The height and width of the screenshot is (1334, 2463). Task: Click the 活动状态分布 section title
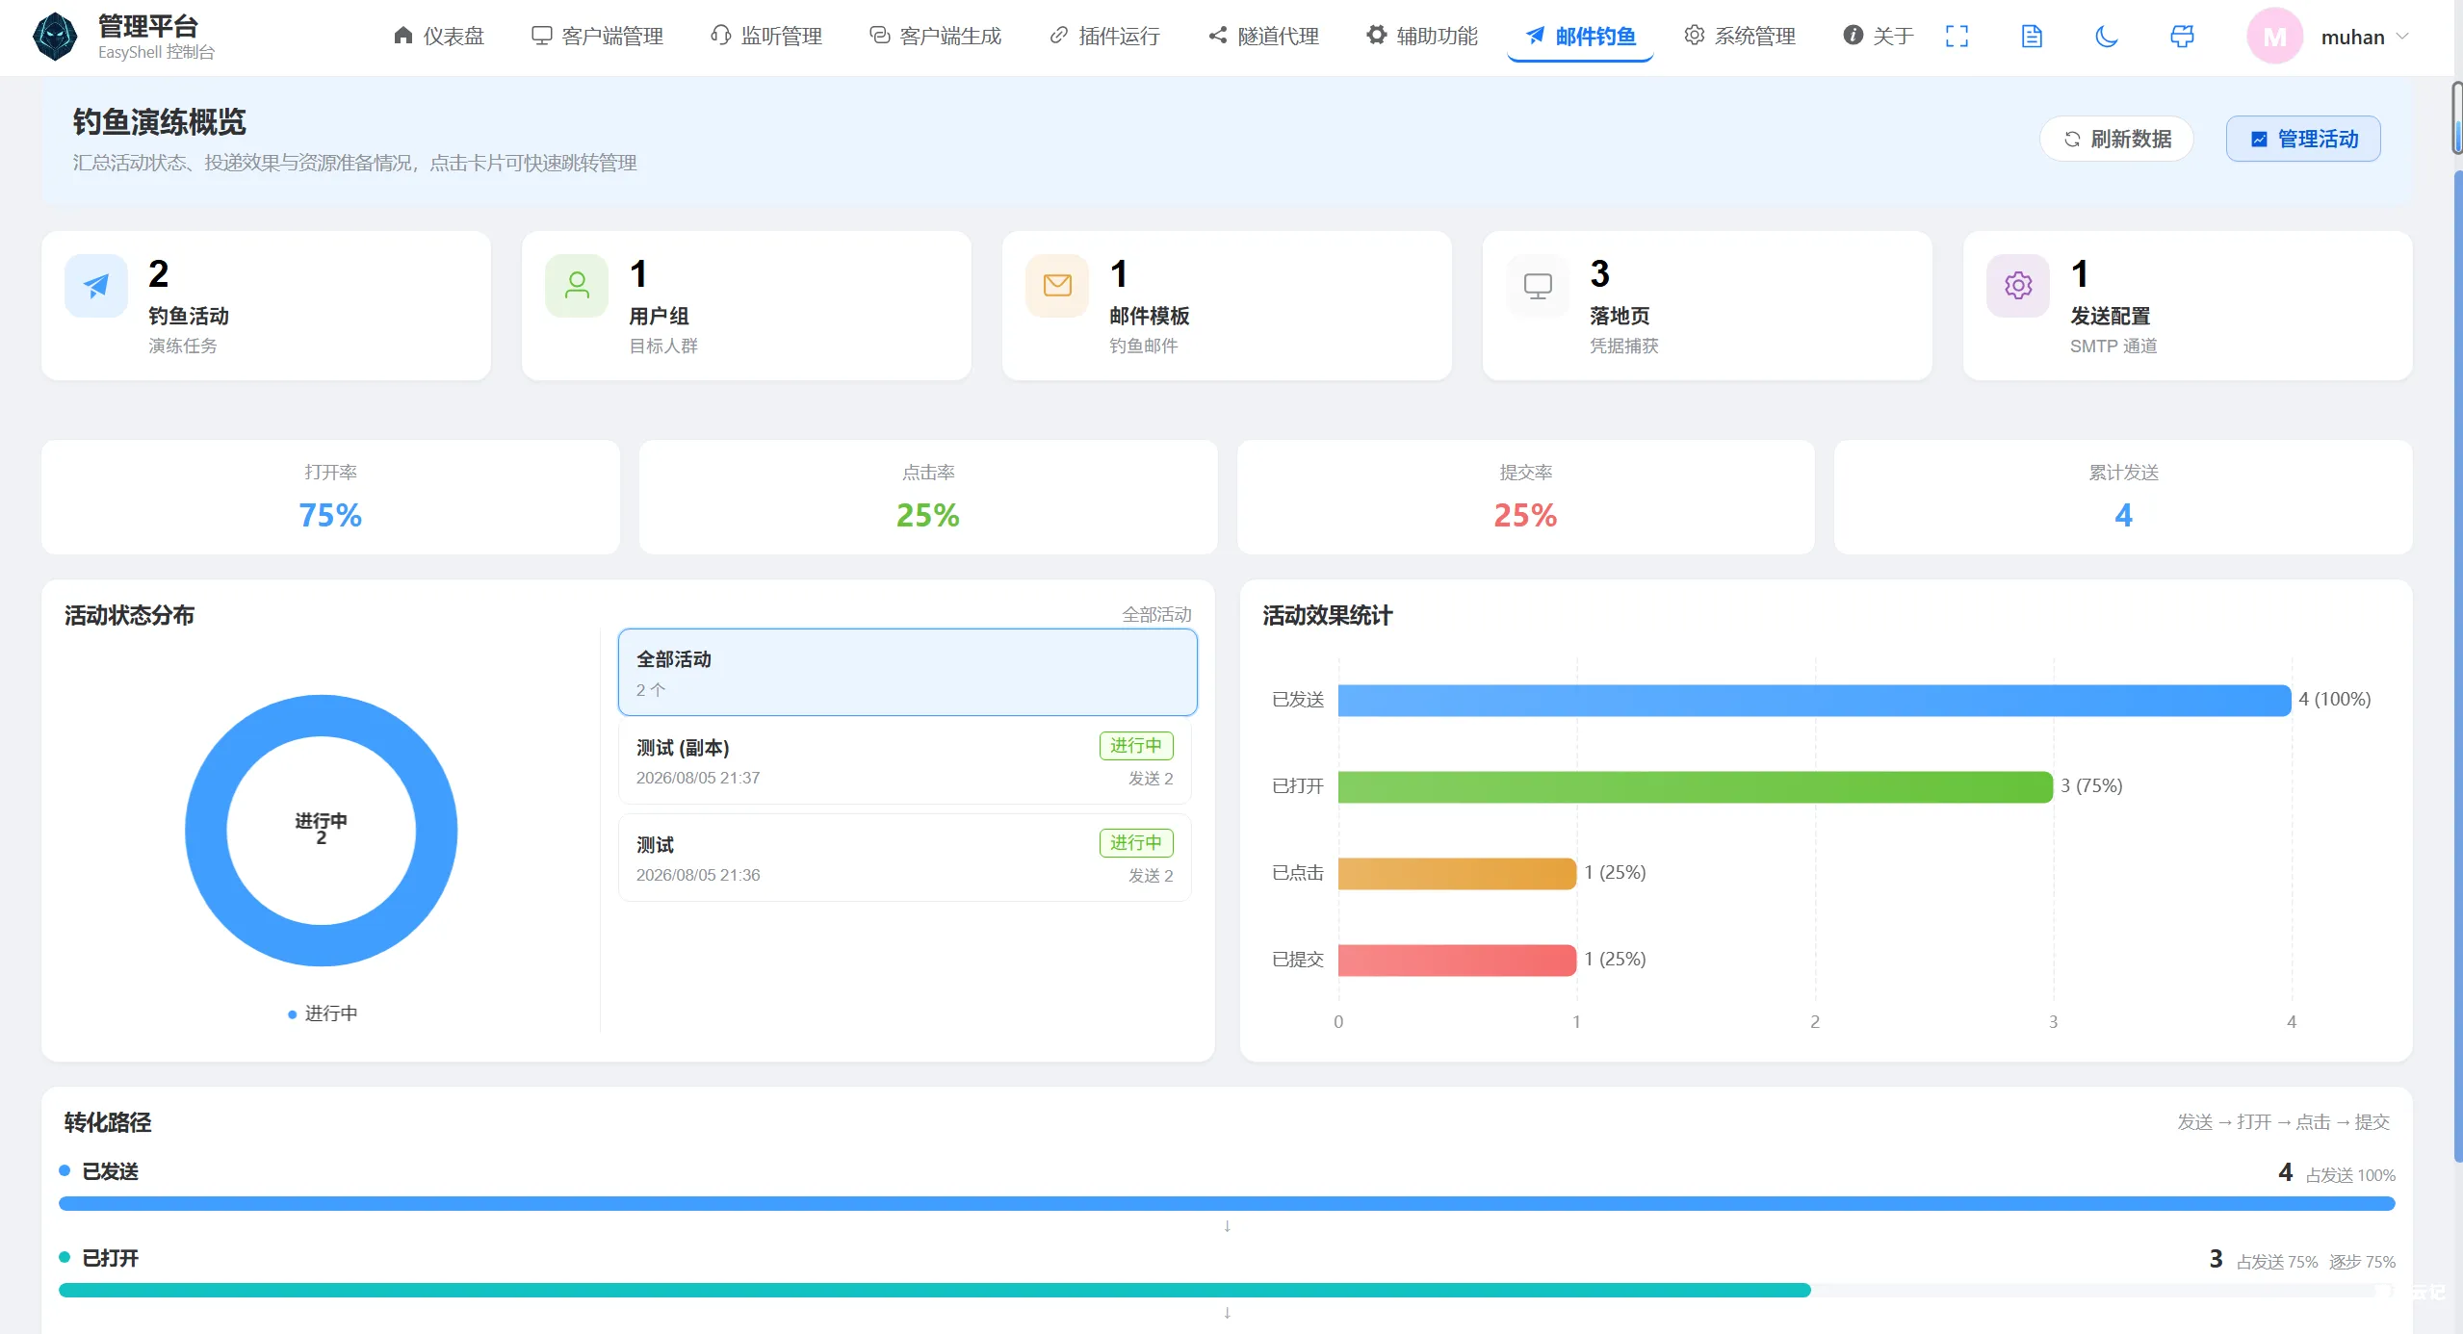pyautogui.click(x=129, y=615)
